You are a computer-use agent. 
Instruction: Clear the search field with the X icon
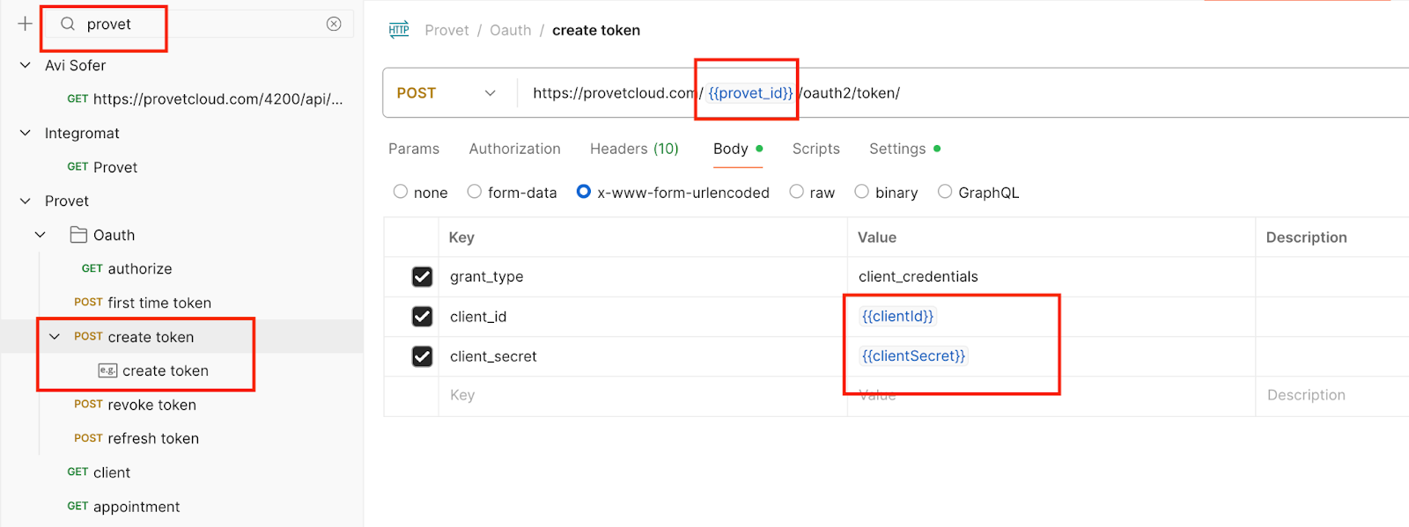pyautogui.click(x=334, y=24)
